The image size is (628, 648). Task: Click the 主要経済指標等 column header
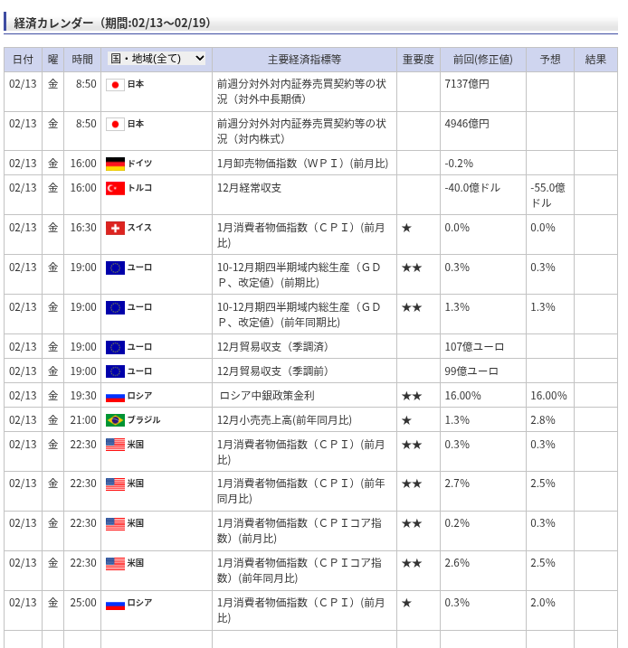[x=304, y=60]
